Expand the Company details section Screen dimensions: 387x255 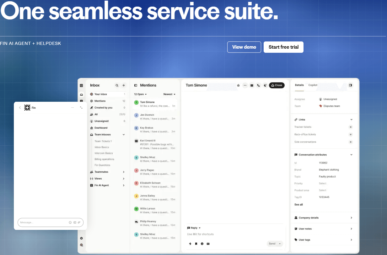(351, 218)
